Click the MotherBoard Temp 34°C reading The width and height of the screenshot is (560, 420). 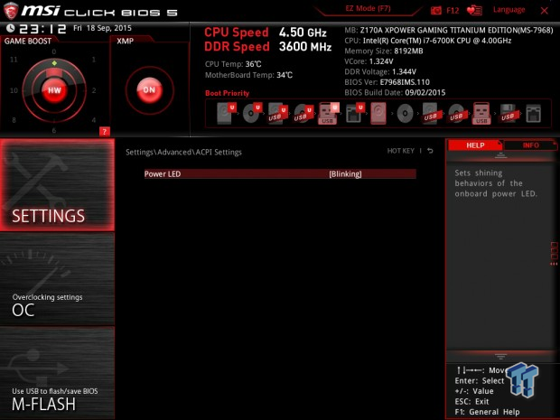[x=248, y=75]
